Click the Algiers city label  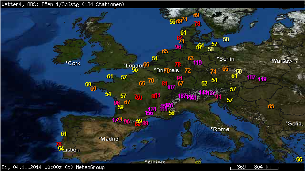click(155, 162)
